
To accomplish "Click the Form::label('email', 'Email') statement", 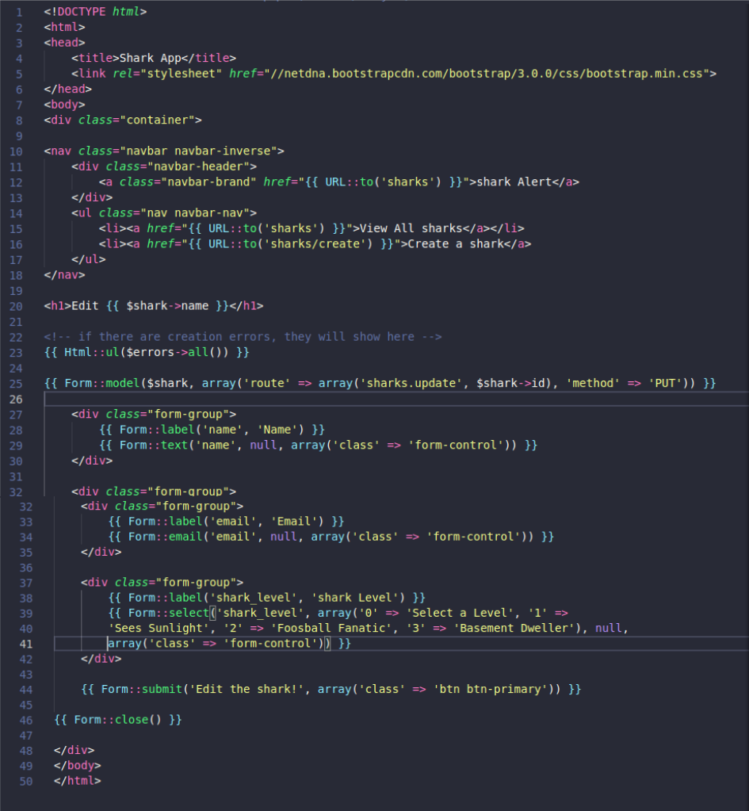I will (x=226, y=522).
